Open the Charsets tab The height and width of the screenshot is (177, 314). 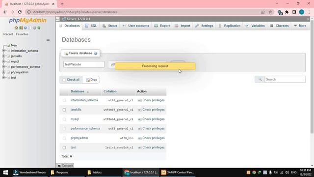[x=279, y=26]
